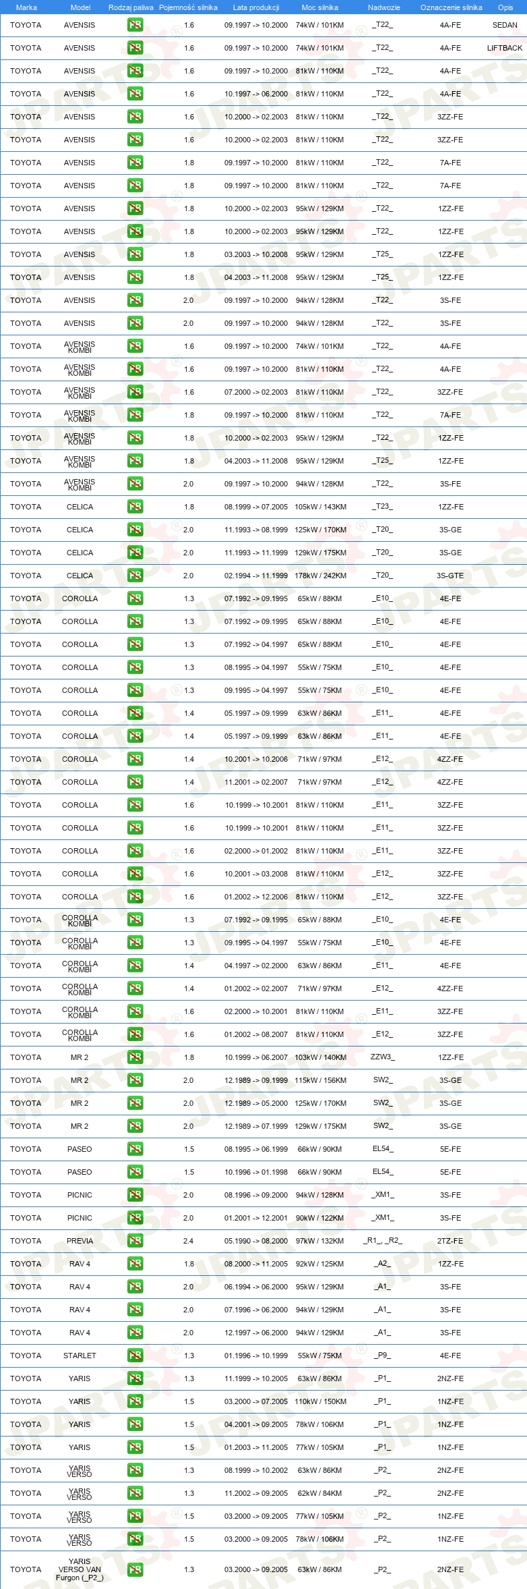Click fuel icon in YARIS VERSO VAN Furgon row
Viewport: 527px width, 1589px height.
tap(135, 1569)
